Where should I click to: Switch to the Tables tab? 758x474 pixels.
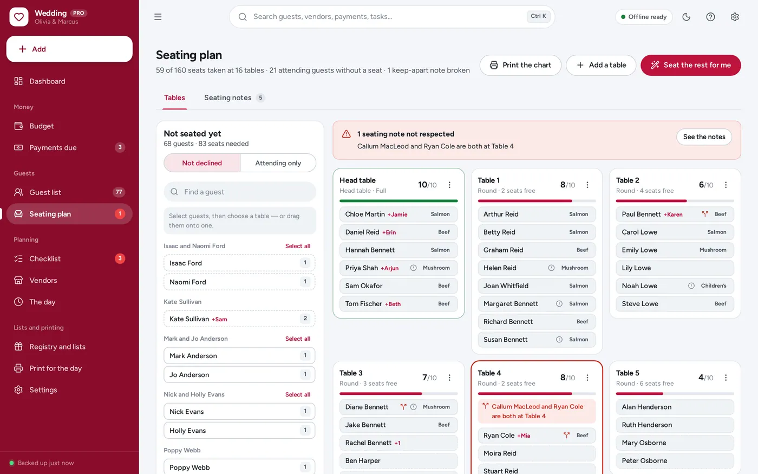pyautogui.click(x=175, y=98)
